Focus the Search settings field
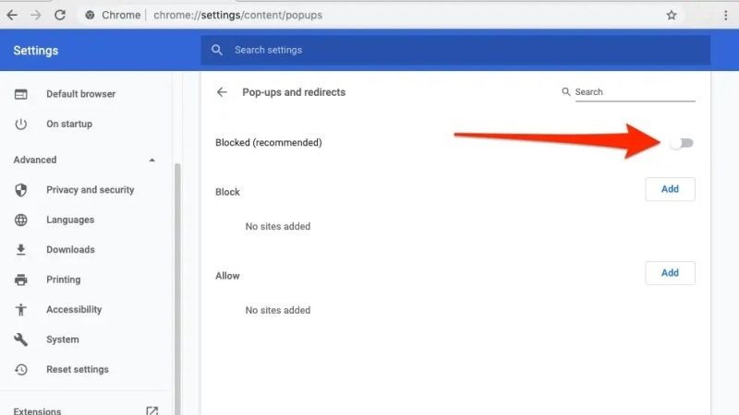 pyautogui.click(x=455, y=50)
